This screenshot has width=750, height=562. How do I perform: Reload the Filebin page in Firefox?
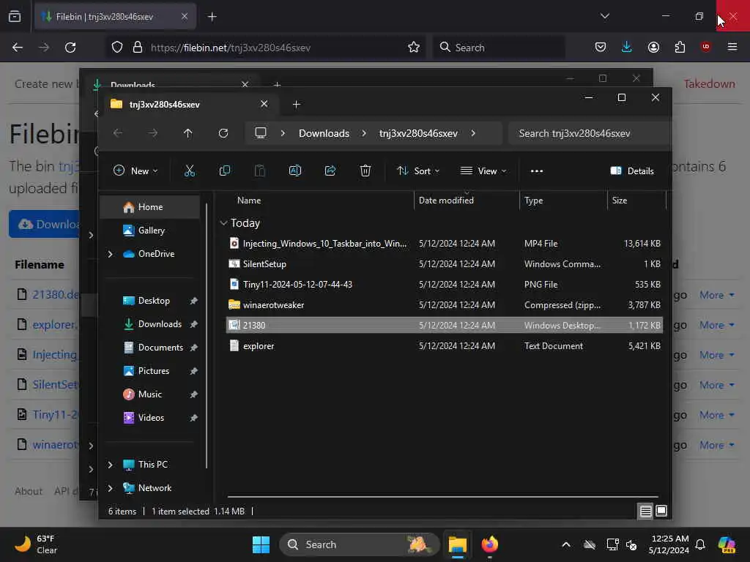(70, 48)
